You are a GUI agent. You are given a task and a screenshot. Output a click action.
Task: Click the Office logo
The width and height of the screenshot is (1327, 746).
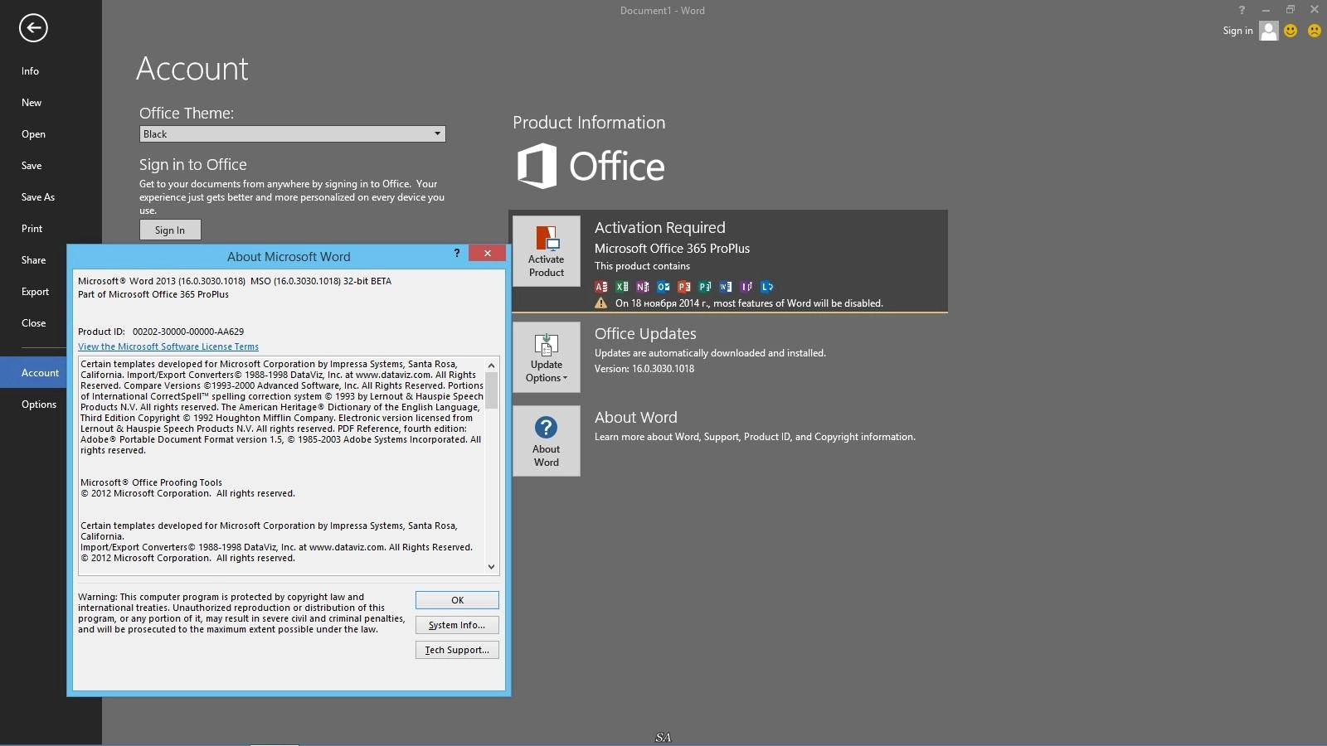pos(591,166)
